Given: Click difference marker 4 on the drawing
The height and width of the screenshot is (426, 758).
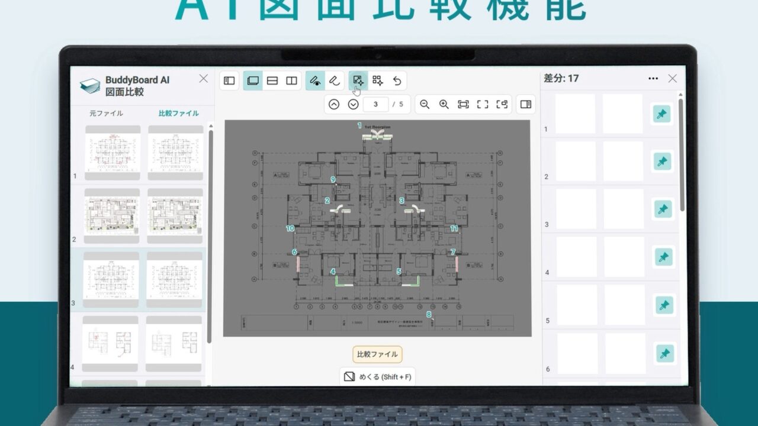Looking at the screenshot, I should point(333,272).
